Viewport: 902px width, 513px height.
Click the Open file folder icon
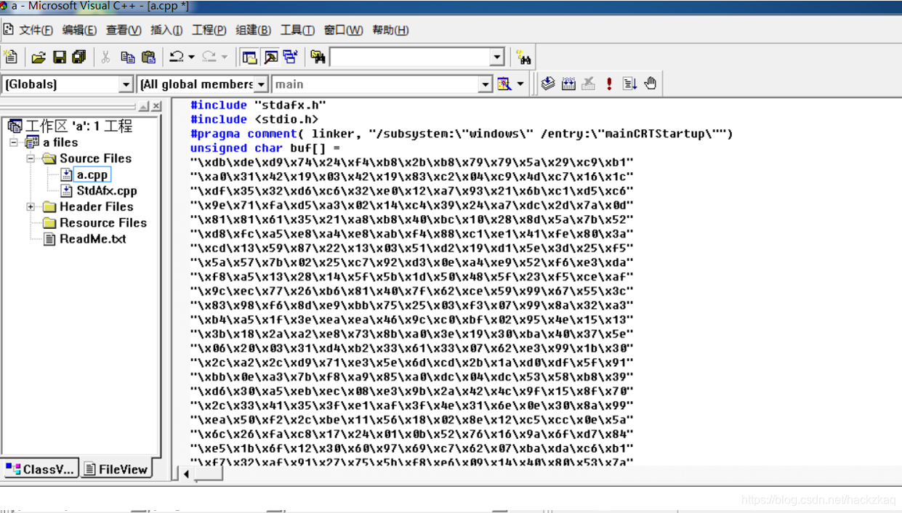tap(39, 57)
